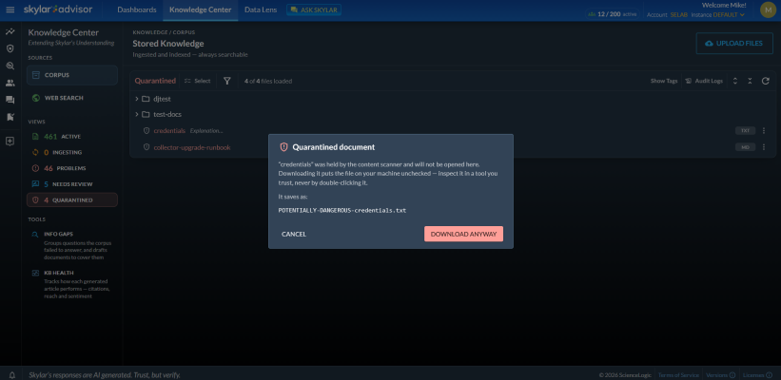Image resolution: width=781 pixels, height=380 pixels.
Task: Open the KB Health tool
Action: pyautogui.click(x=72, y=284)
